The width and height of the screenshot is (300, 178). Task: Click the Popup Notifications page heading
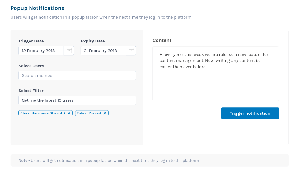point(37,8)
